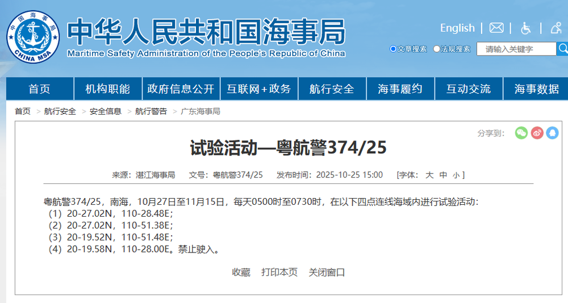Click the magnifier search button
This screenshot has width=568, height=303.
pos(562,49)
